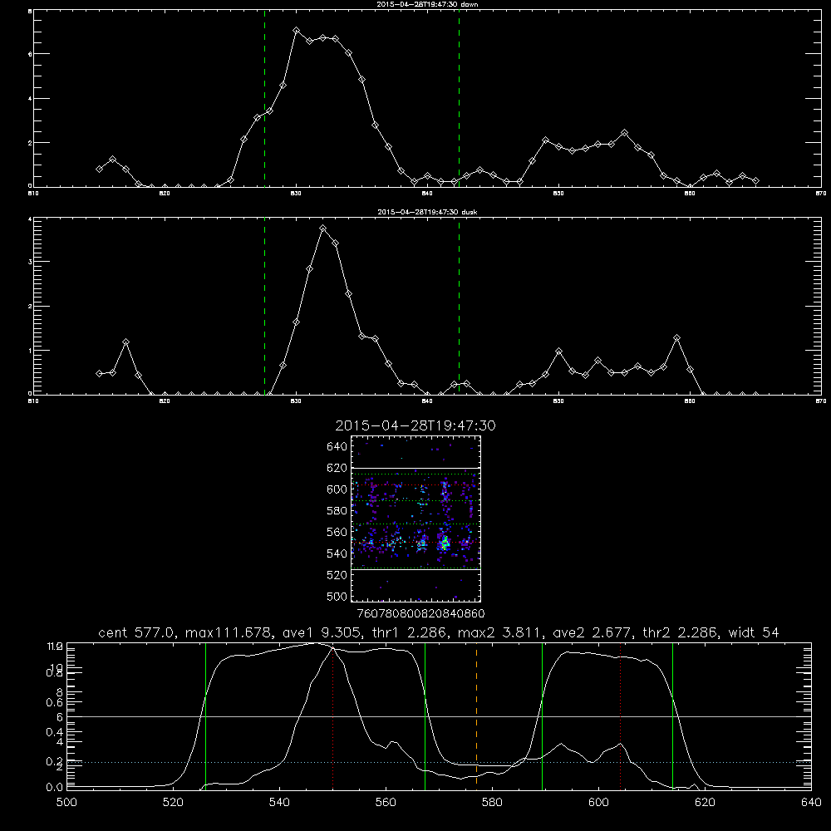This screenshot has width=831, height=831.
Task: Click the green vertical line near 526 in bottom plot
Action: 205,715
